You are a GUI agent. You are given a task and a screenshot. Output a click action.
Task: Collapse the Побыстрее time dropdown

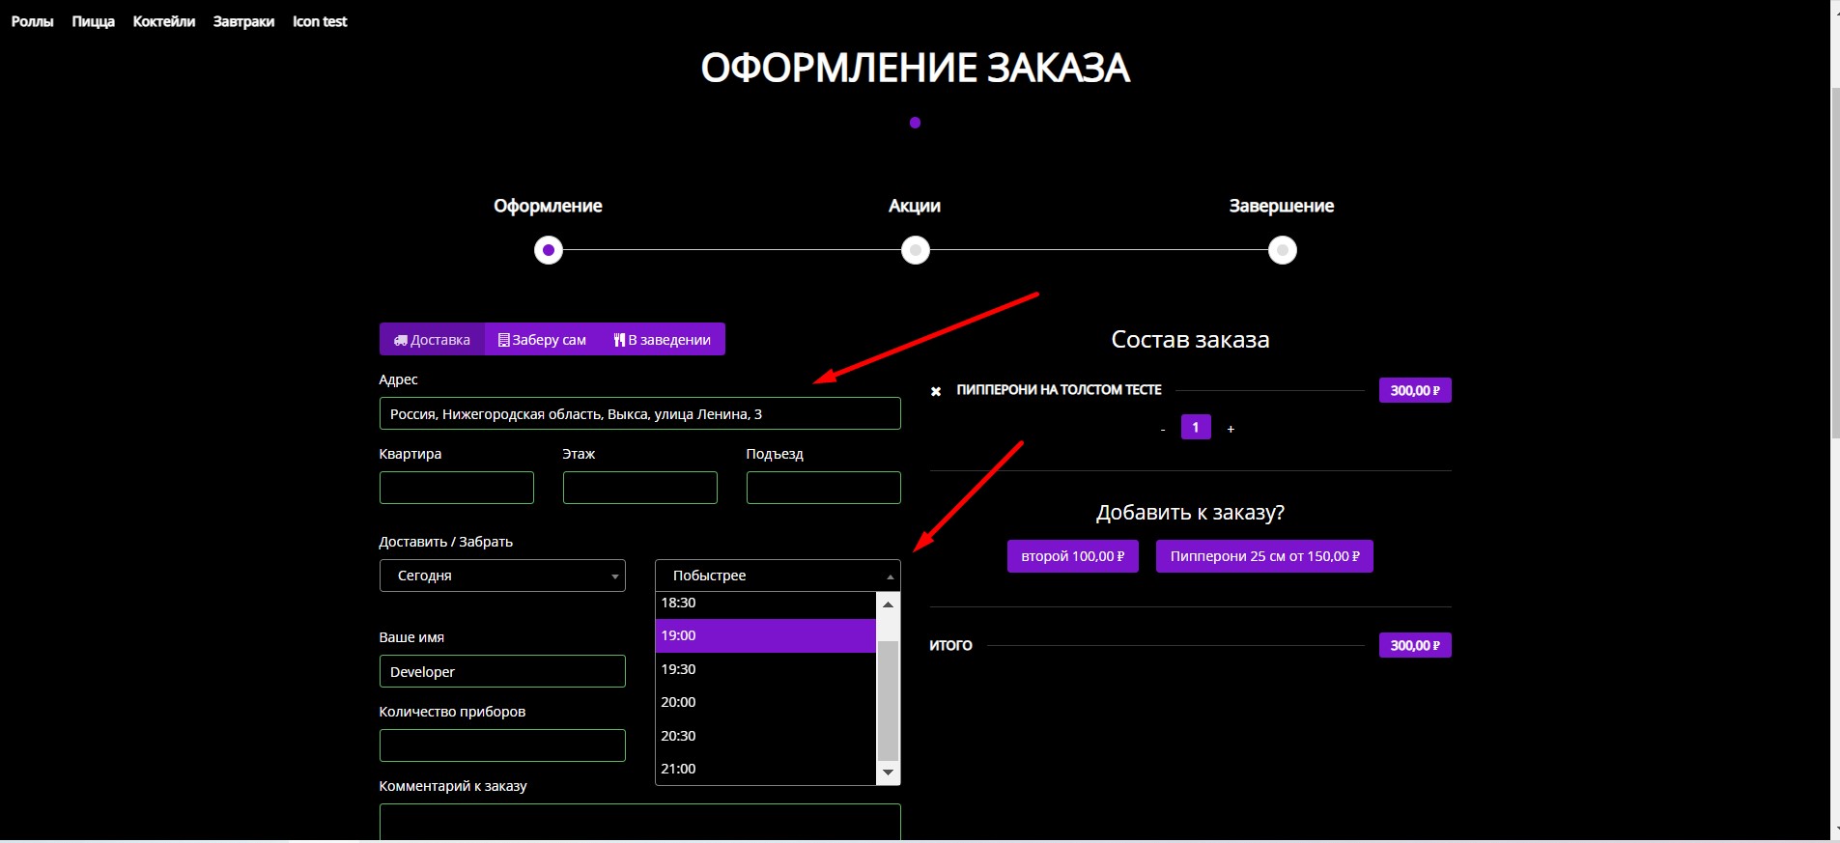pos(778,576)
